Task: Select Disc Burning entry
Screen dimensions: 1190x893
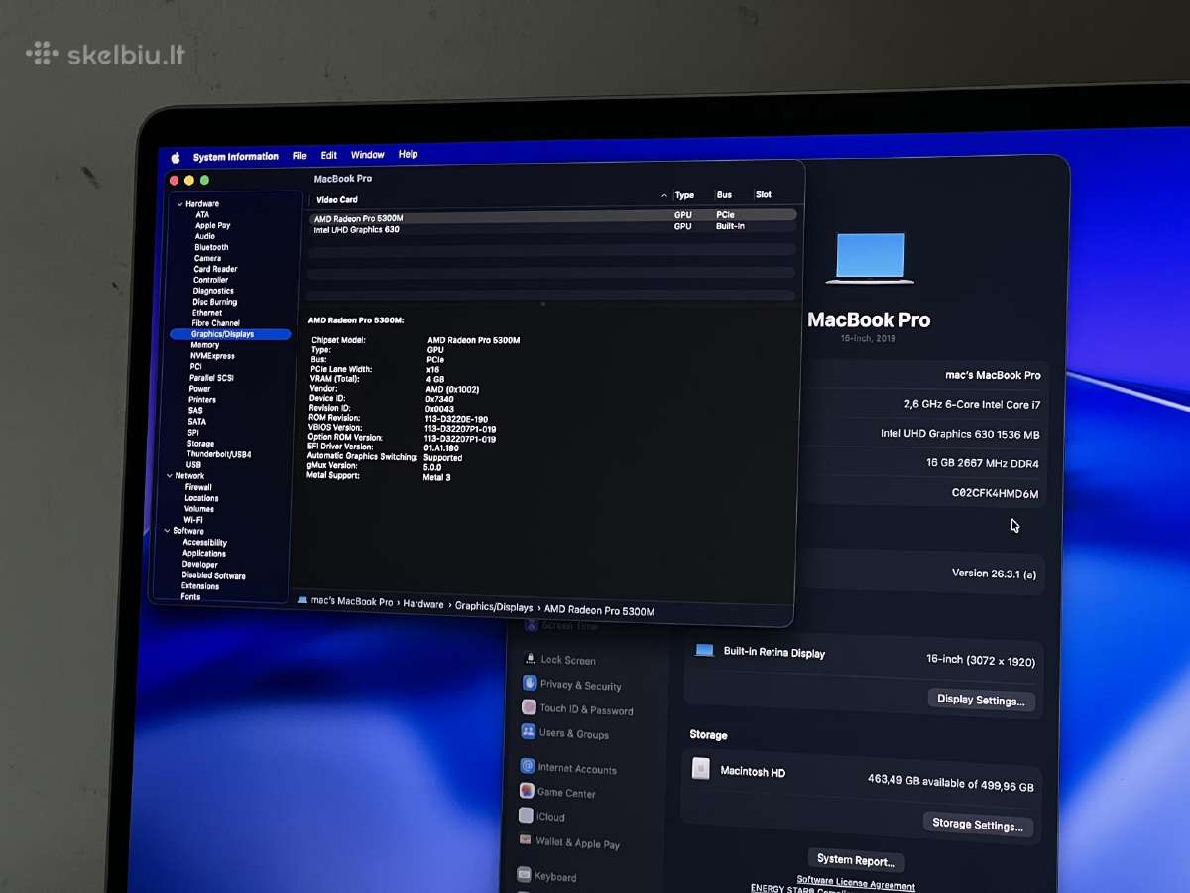Action: coord(215,302)
